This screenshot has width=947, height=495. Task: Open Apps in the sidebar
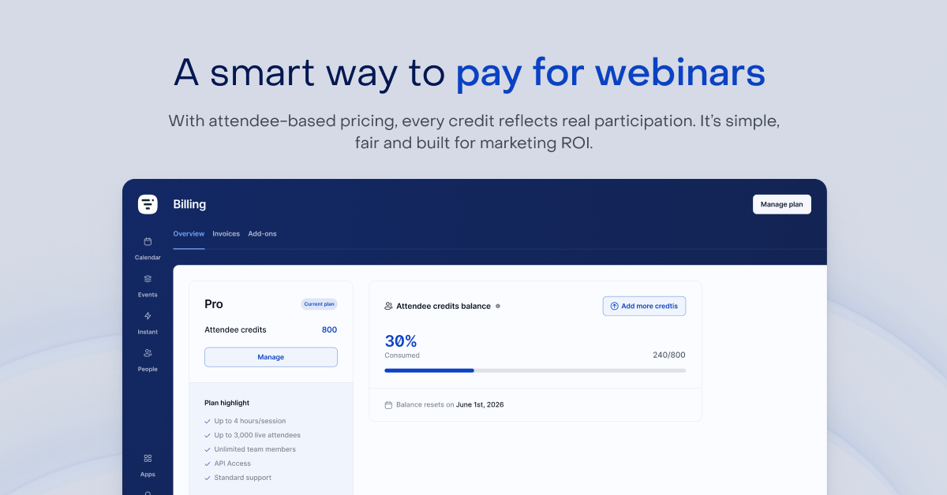tap(148, 465)
